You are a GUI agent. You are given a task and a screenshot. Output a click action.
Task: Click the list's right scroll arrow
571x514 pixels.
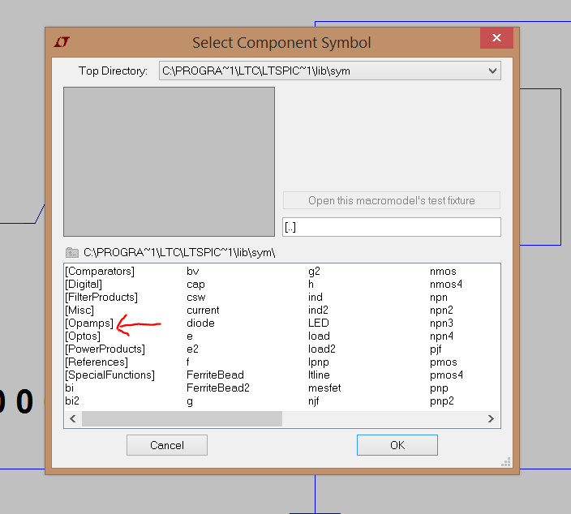click(x=491, y=418)
